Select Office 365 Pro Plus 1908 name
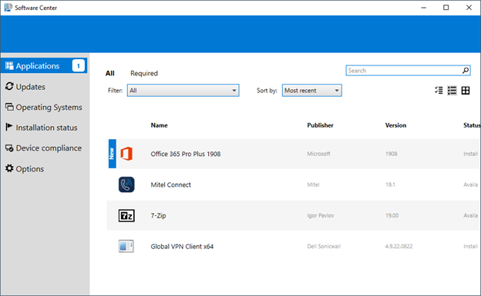Screen dimensions: 481x296 tap(185, 154)
